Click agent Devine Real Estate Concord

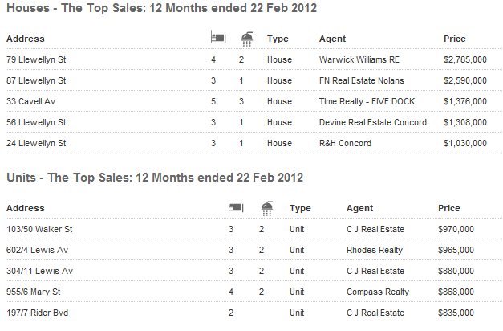(x=373, y=122)
